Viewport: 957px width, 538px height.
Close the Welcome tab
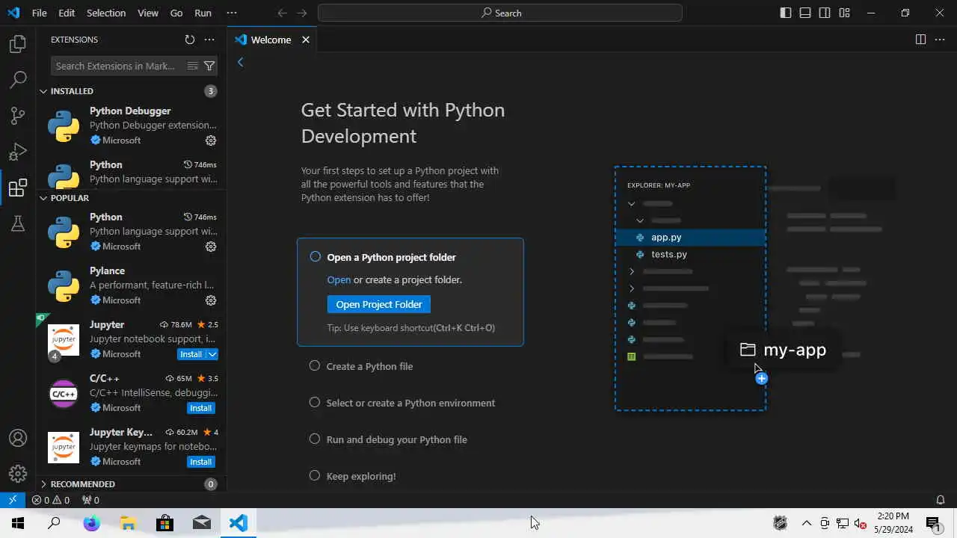305,40
